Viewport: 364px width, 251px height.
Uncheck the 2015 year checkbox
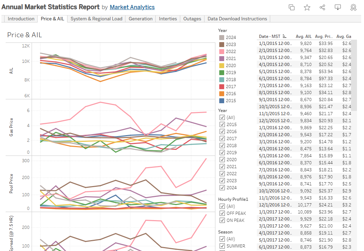tap(222, 124)
